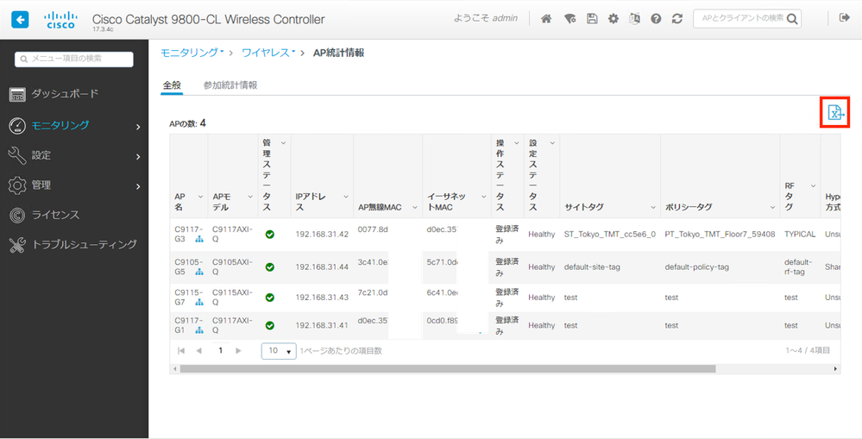Open the IPアドレス column filter chevron

point(346,197)
